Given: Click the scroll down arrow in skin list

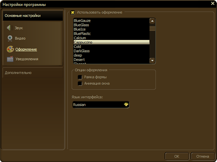Looking at the screenshot, I should tap(152, 61).
